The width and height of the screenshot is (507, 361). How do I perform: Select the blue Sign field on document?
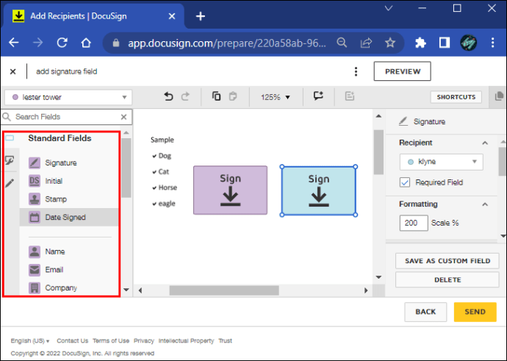pos(319,191)
